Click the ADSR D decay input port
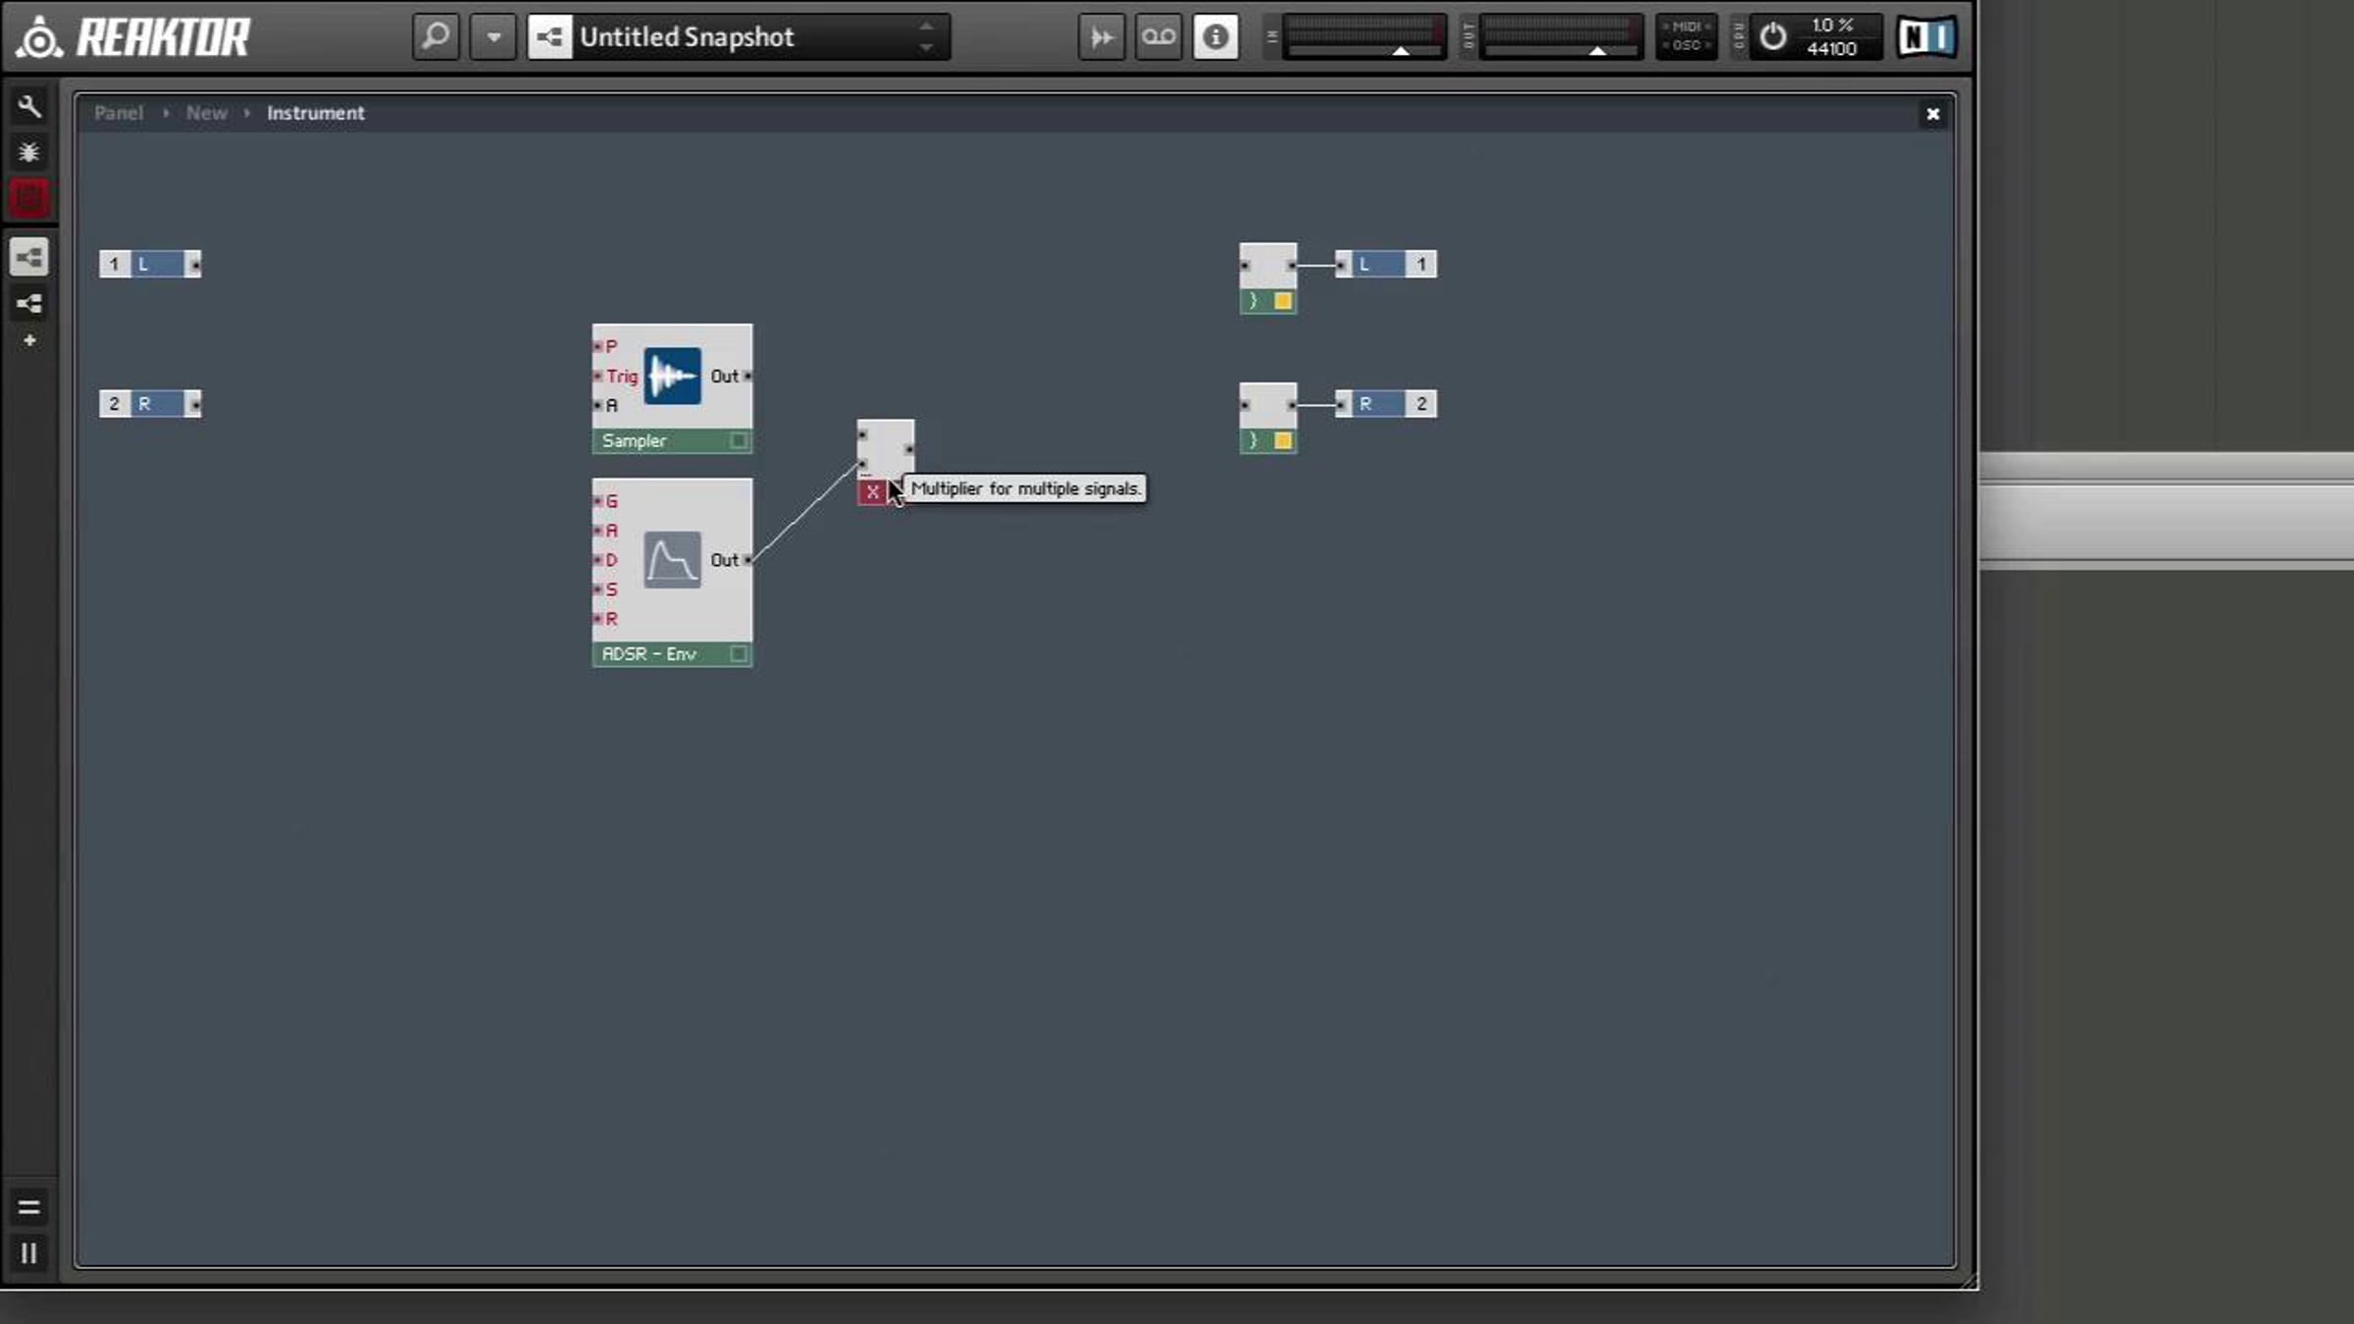Viewport: 2354px width, 1324px height. (598, 560)
